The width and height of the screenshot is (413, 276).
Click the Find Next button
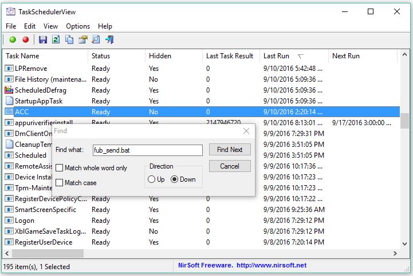coord(230,150)
